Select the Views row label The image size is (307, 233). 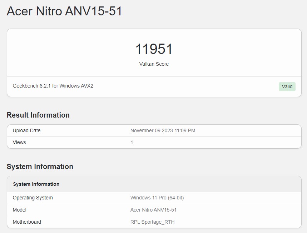[x=19, y=142]
